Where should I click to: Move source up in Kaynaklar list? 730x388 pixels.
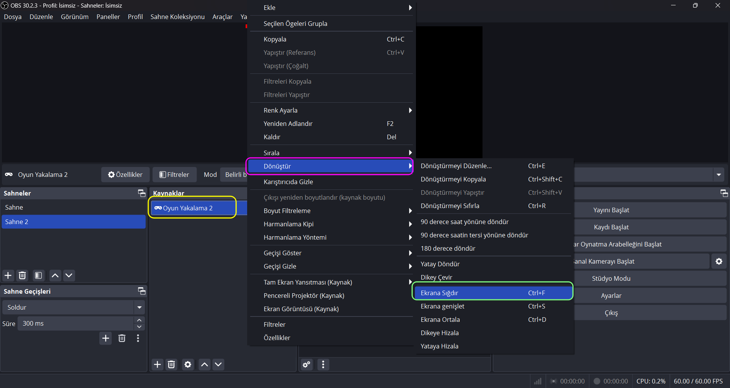205,364
